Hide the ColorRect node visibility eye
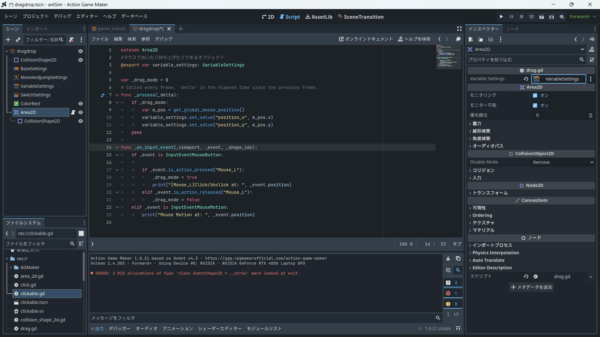 [81, 104]
